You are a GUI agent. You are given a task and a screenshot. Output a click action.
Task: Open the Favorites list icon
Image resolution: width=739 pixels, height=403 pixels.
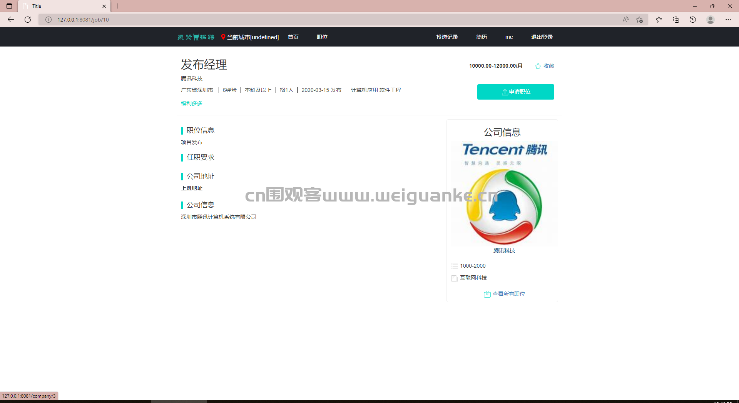pos(659,20)
